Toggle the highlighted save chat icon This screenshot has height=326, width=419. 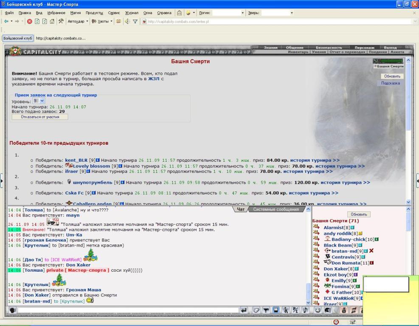click(x=276, y=310)
